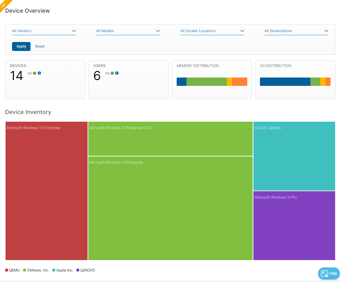
Task: Click the info icon on the USERS card
Action: pyautogui.click(x=117, y=73)
